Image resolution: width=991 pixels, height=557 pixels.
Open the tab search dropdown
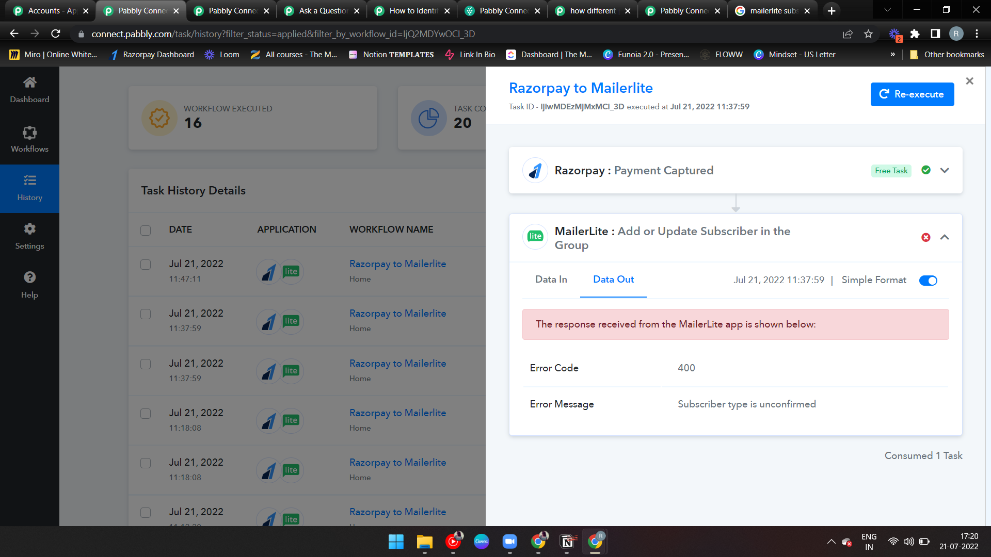pyautogui.click(x=887, y=10)
